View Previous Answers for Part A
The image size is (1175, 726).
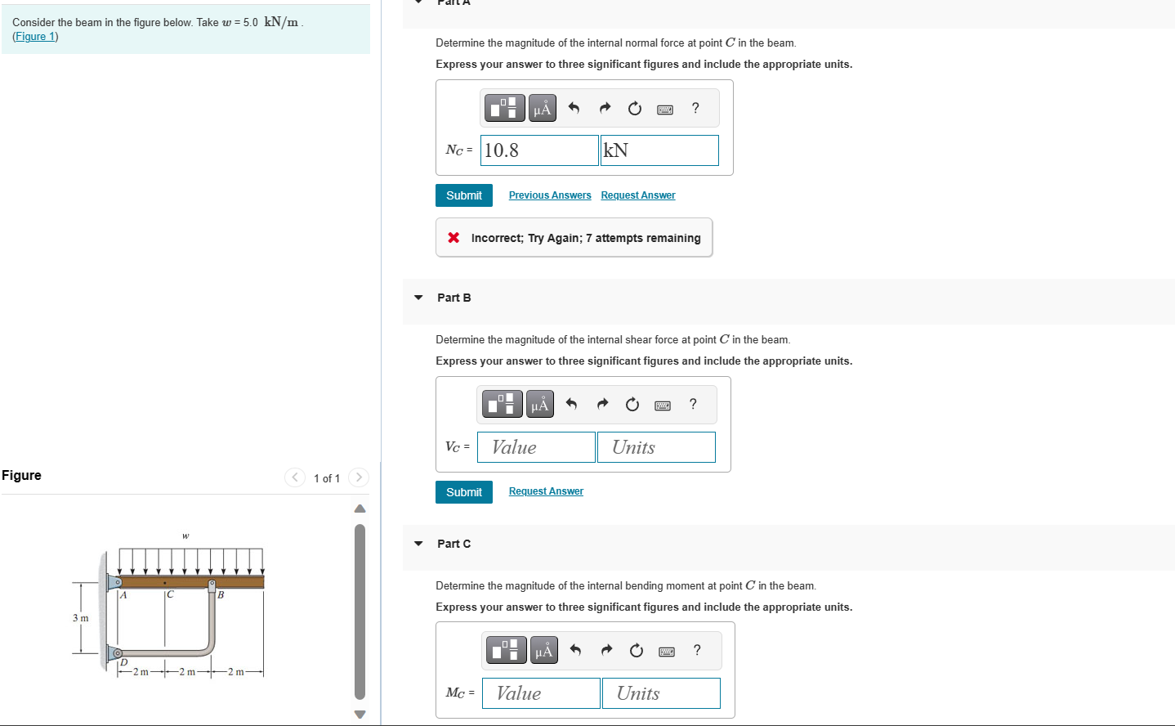pos(550,195)
